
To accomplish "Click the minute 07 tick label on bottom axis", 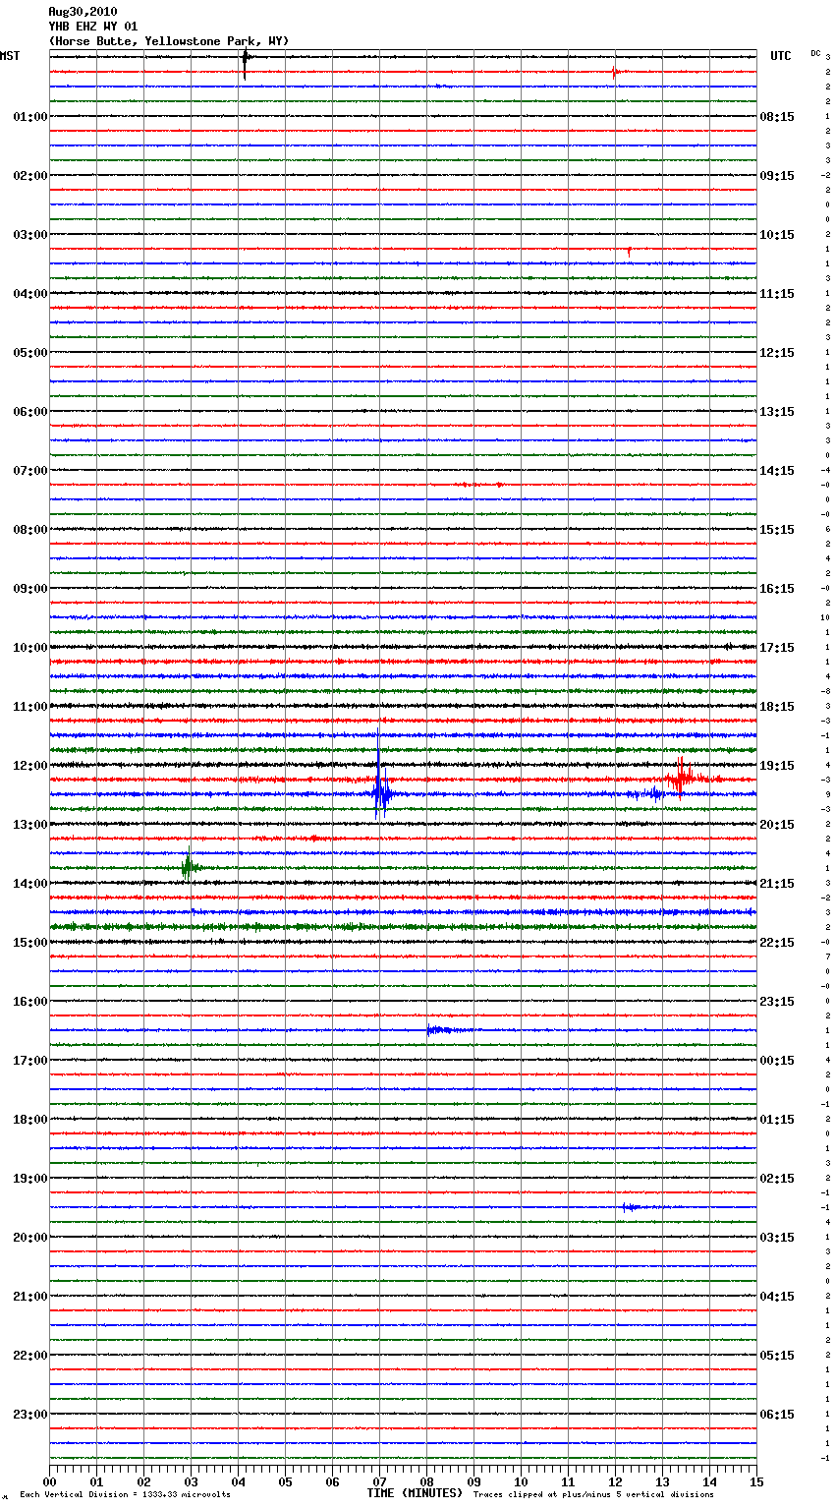I will click(379, 1481).
